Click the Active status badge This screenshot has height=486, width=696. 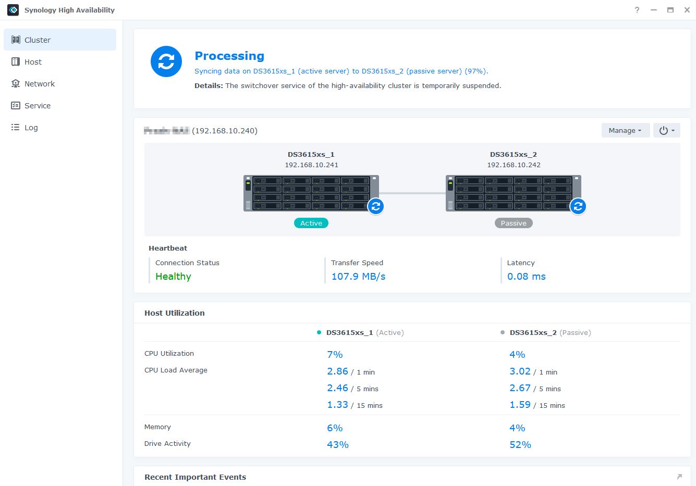coord(311,223)
